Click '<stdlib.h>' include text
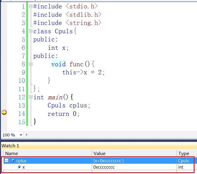197x174 pixels. [x=83, y=15]
